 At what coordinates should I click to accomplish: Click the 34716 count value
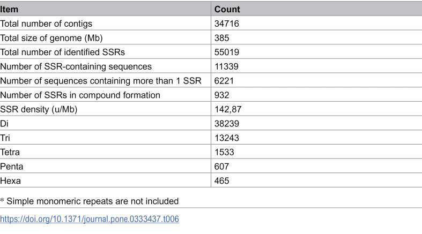(x=227, y=24)
